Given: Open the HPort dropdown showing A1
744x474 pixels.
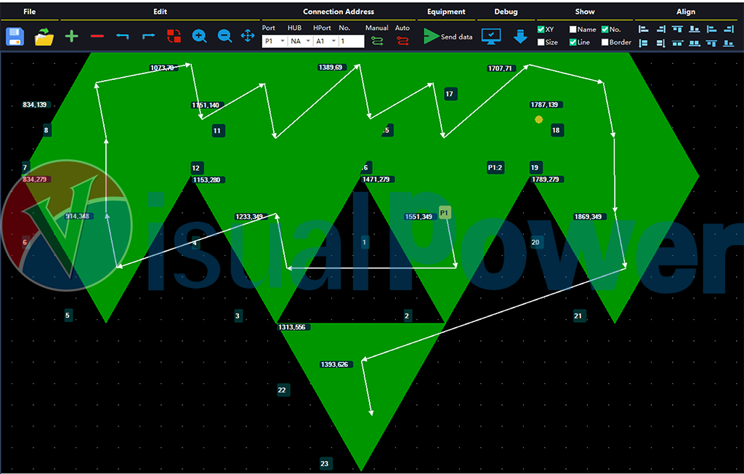Looking at the screenshot, I should pos(326,41).
